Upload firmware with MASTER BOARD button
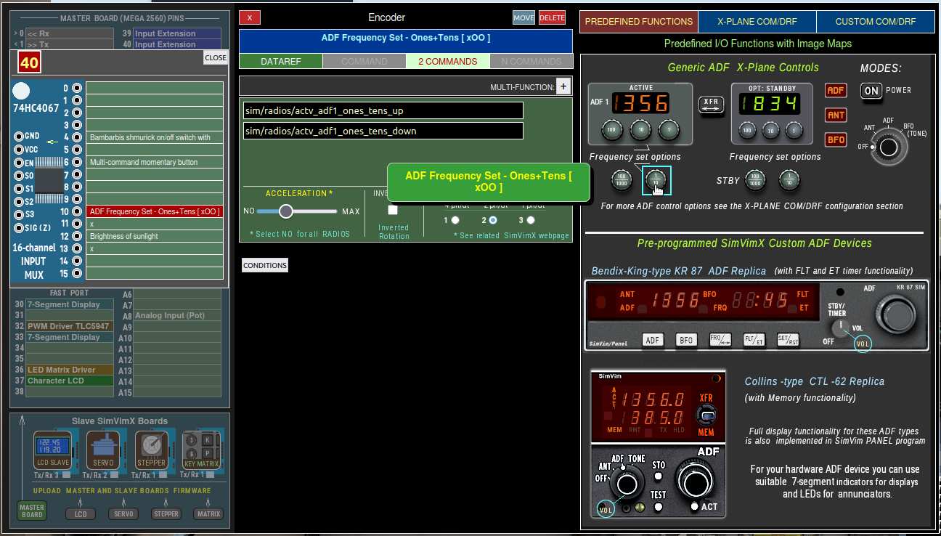 [32, 511]
